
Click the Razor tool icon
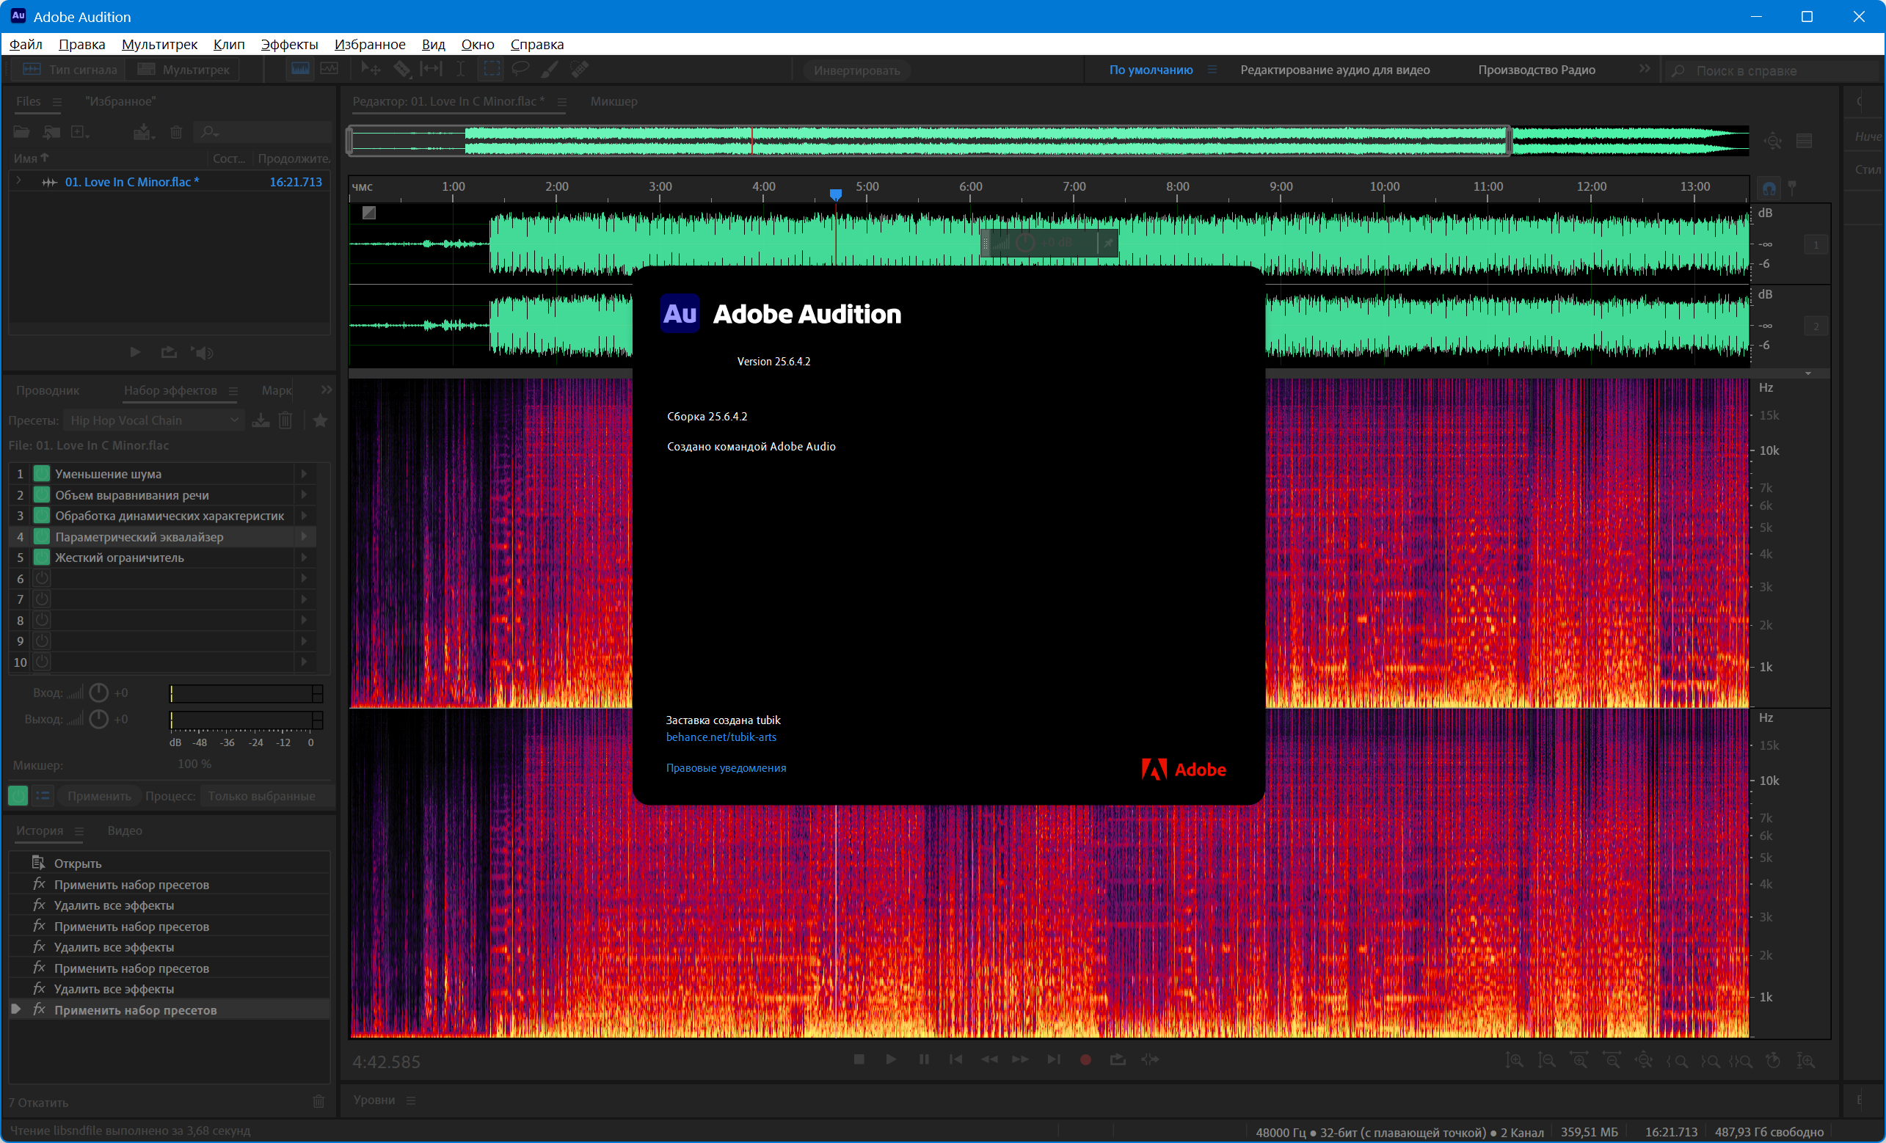402,69
